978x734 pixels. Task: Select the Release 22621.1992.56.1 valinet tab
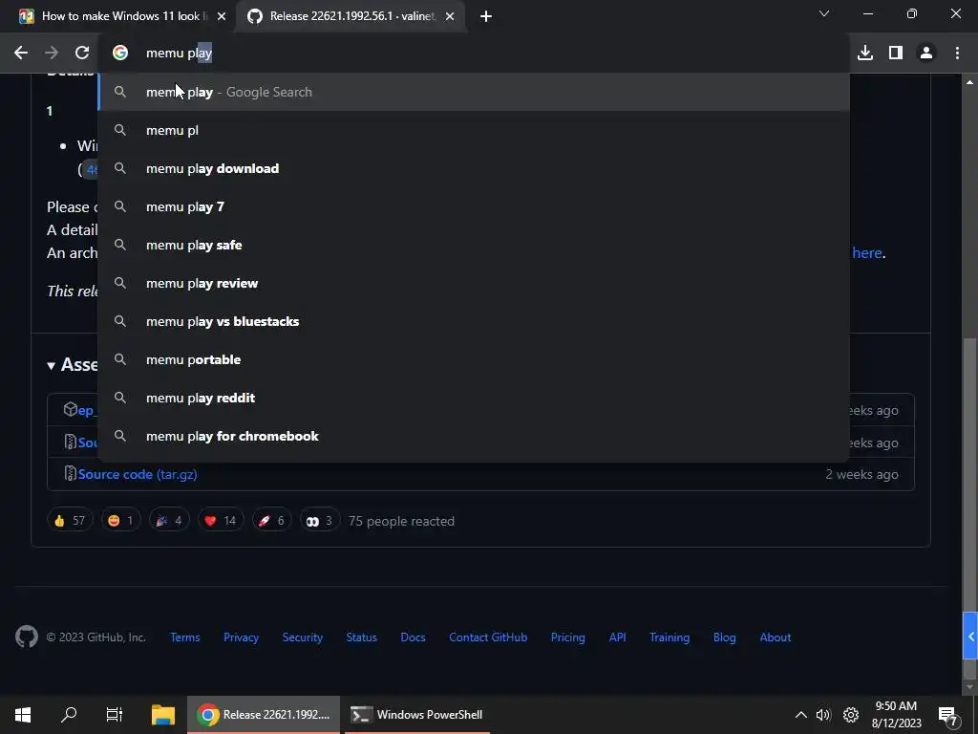click(x=351, y=16)
